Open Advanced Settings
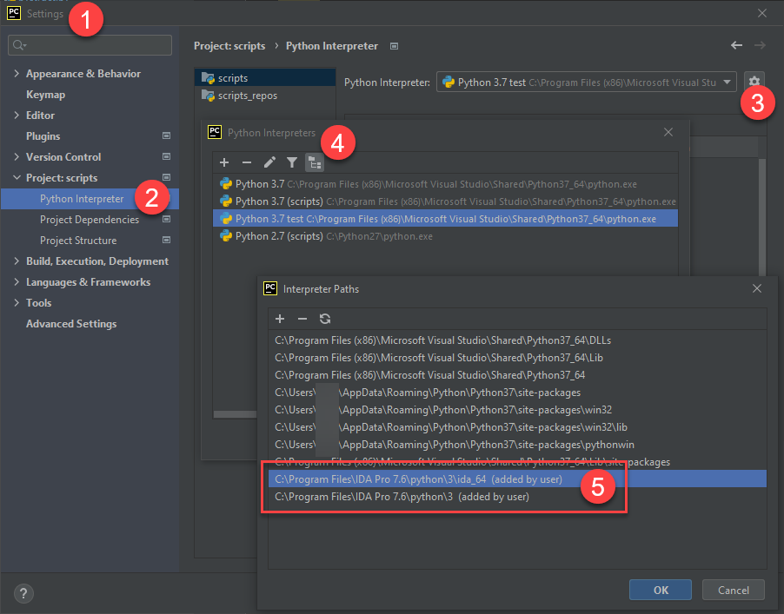The width and height of the screenshot is (784, 614). click(x=71, y=324)
